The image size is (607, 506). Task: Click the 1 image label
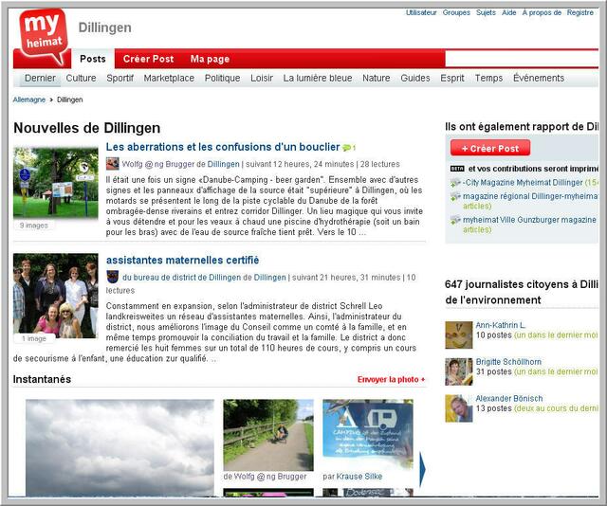34,338
